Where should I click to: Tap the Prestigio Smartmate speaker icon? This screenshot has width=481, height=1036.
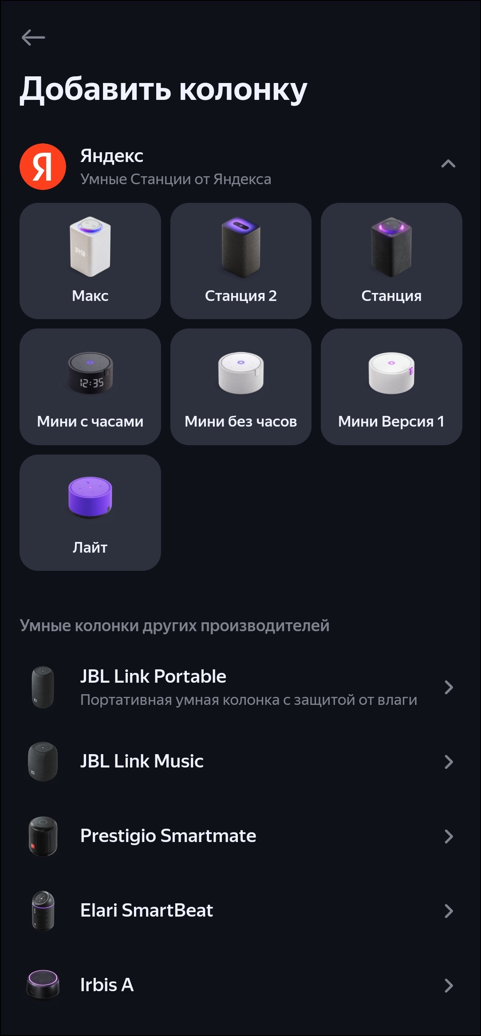43,836
